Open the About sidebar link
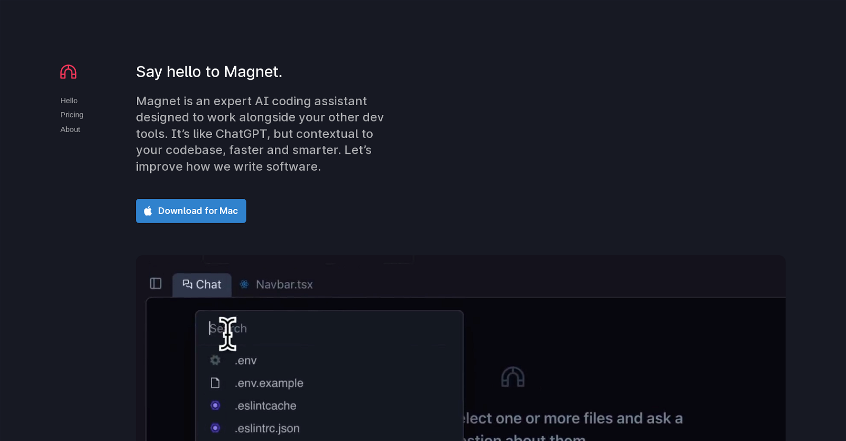 (x=70, y=130)
